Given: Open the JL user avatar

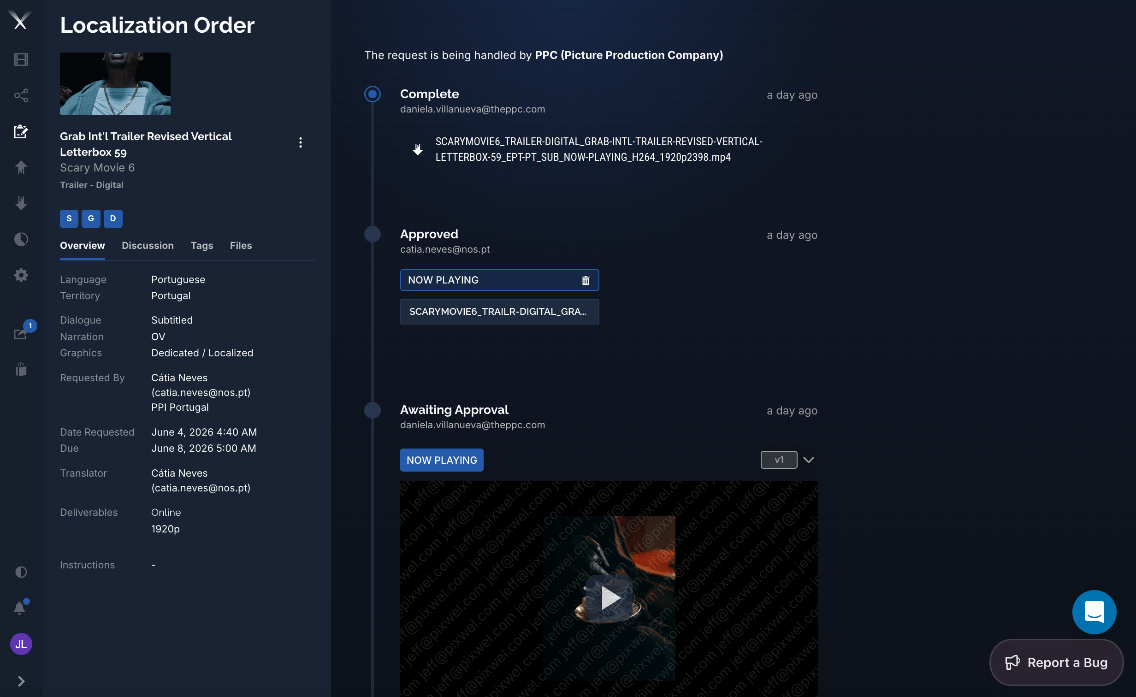Looking at the screenshot, I should 21,644.
